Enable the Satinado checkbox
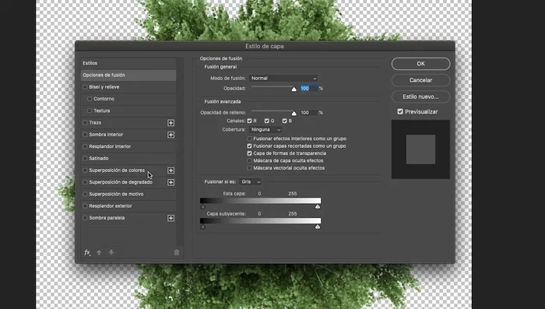The image size is (545, 309). [85, 158]
